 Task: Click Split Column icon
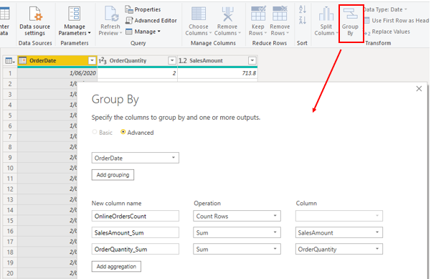click(x=326, y=14)
